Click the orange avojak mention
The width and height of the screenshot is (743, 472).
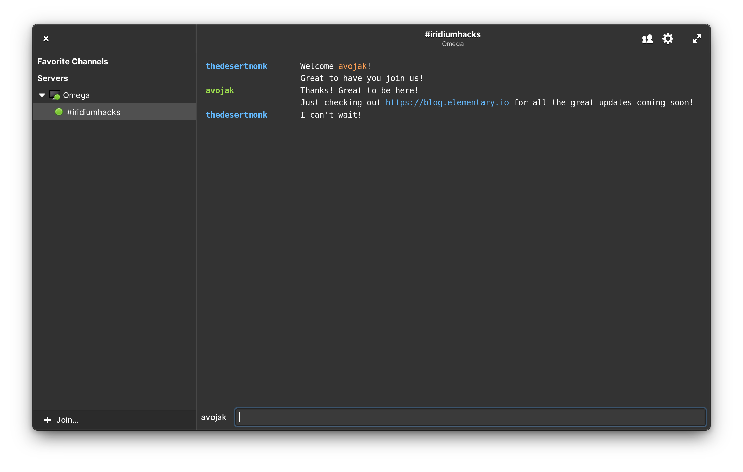coord(352,66)
